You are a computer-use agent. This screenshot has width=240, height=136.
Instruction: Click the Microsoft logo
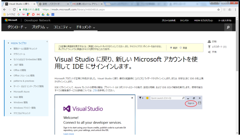click(11, 20)
